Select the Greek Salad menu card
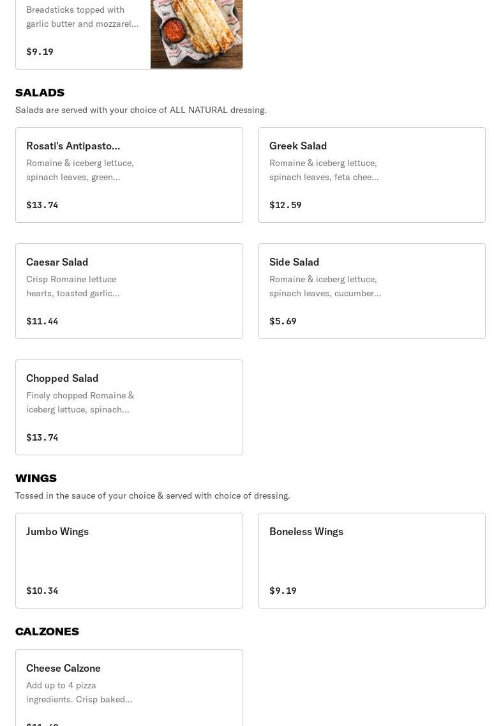This screenshot has height=726, width=501. [x=371, y=174]
